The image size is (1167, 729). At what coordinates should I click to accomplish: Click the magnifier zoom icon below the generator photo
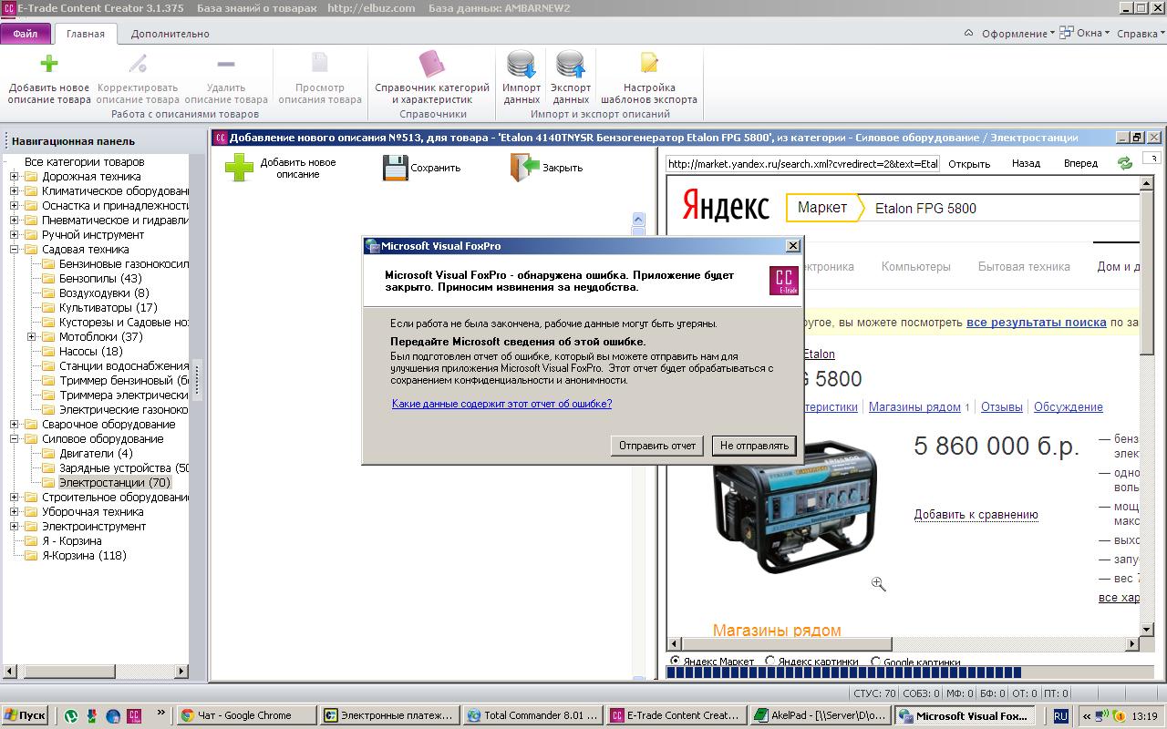(878, 584)
